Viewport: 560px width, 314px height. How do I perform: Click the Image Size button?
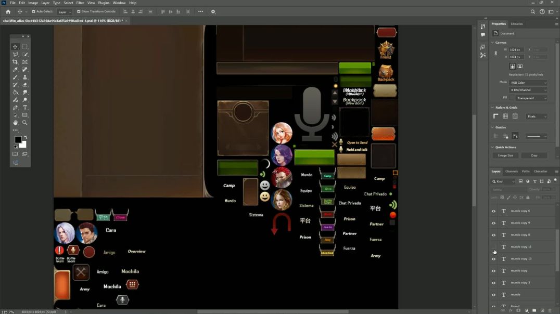click(505, 155)
